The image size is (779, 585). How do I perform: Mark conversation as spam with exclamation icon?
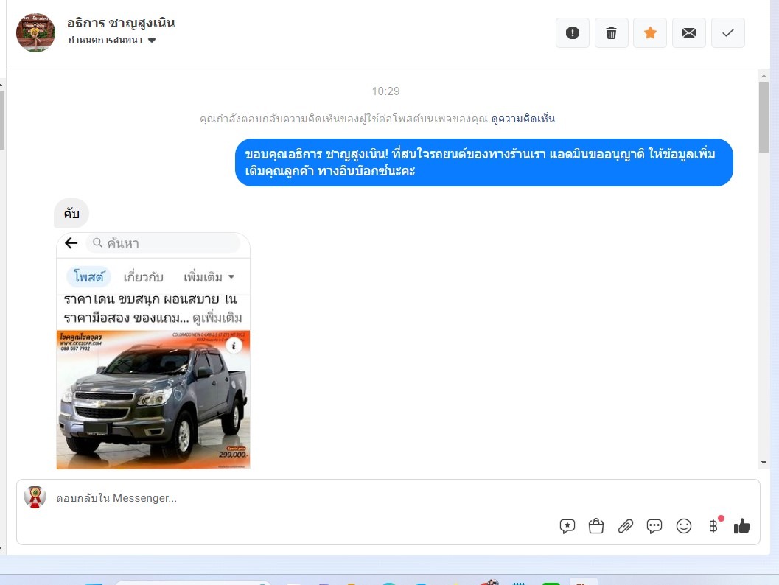(x=573, y=32)
